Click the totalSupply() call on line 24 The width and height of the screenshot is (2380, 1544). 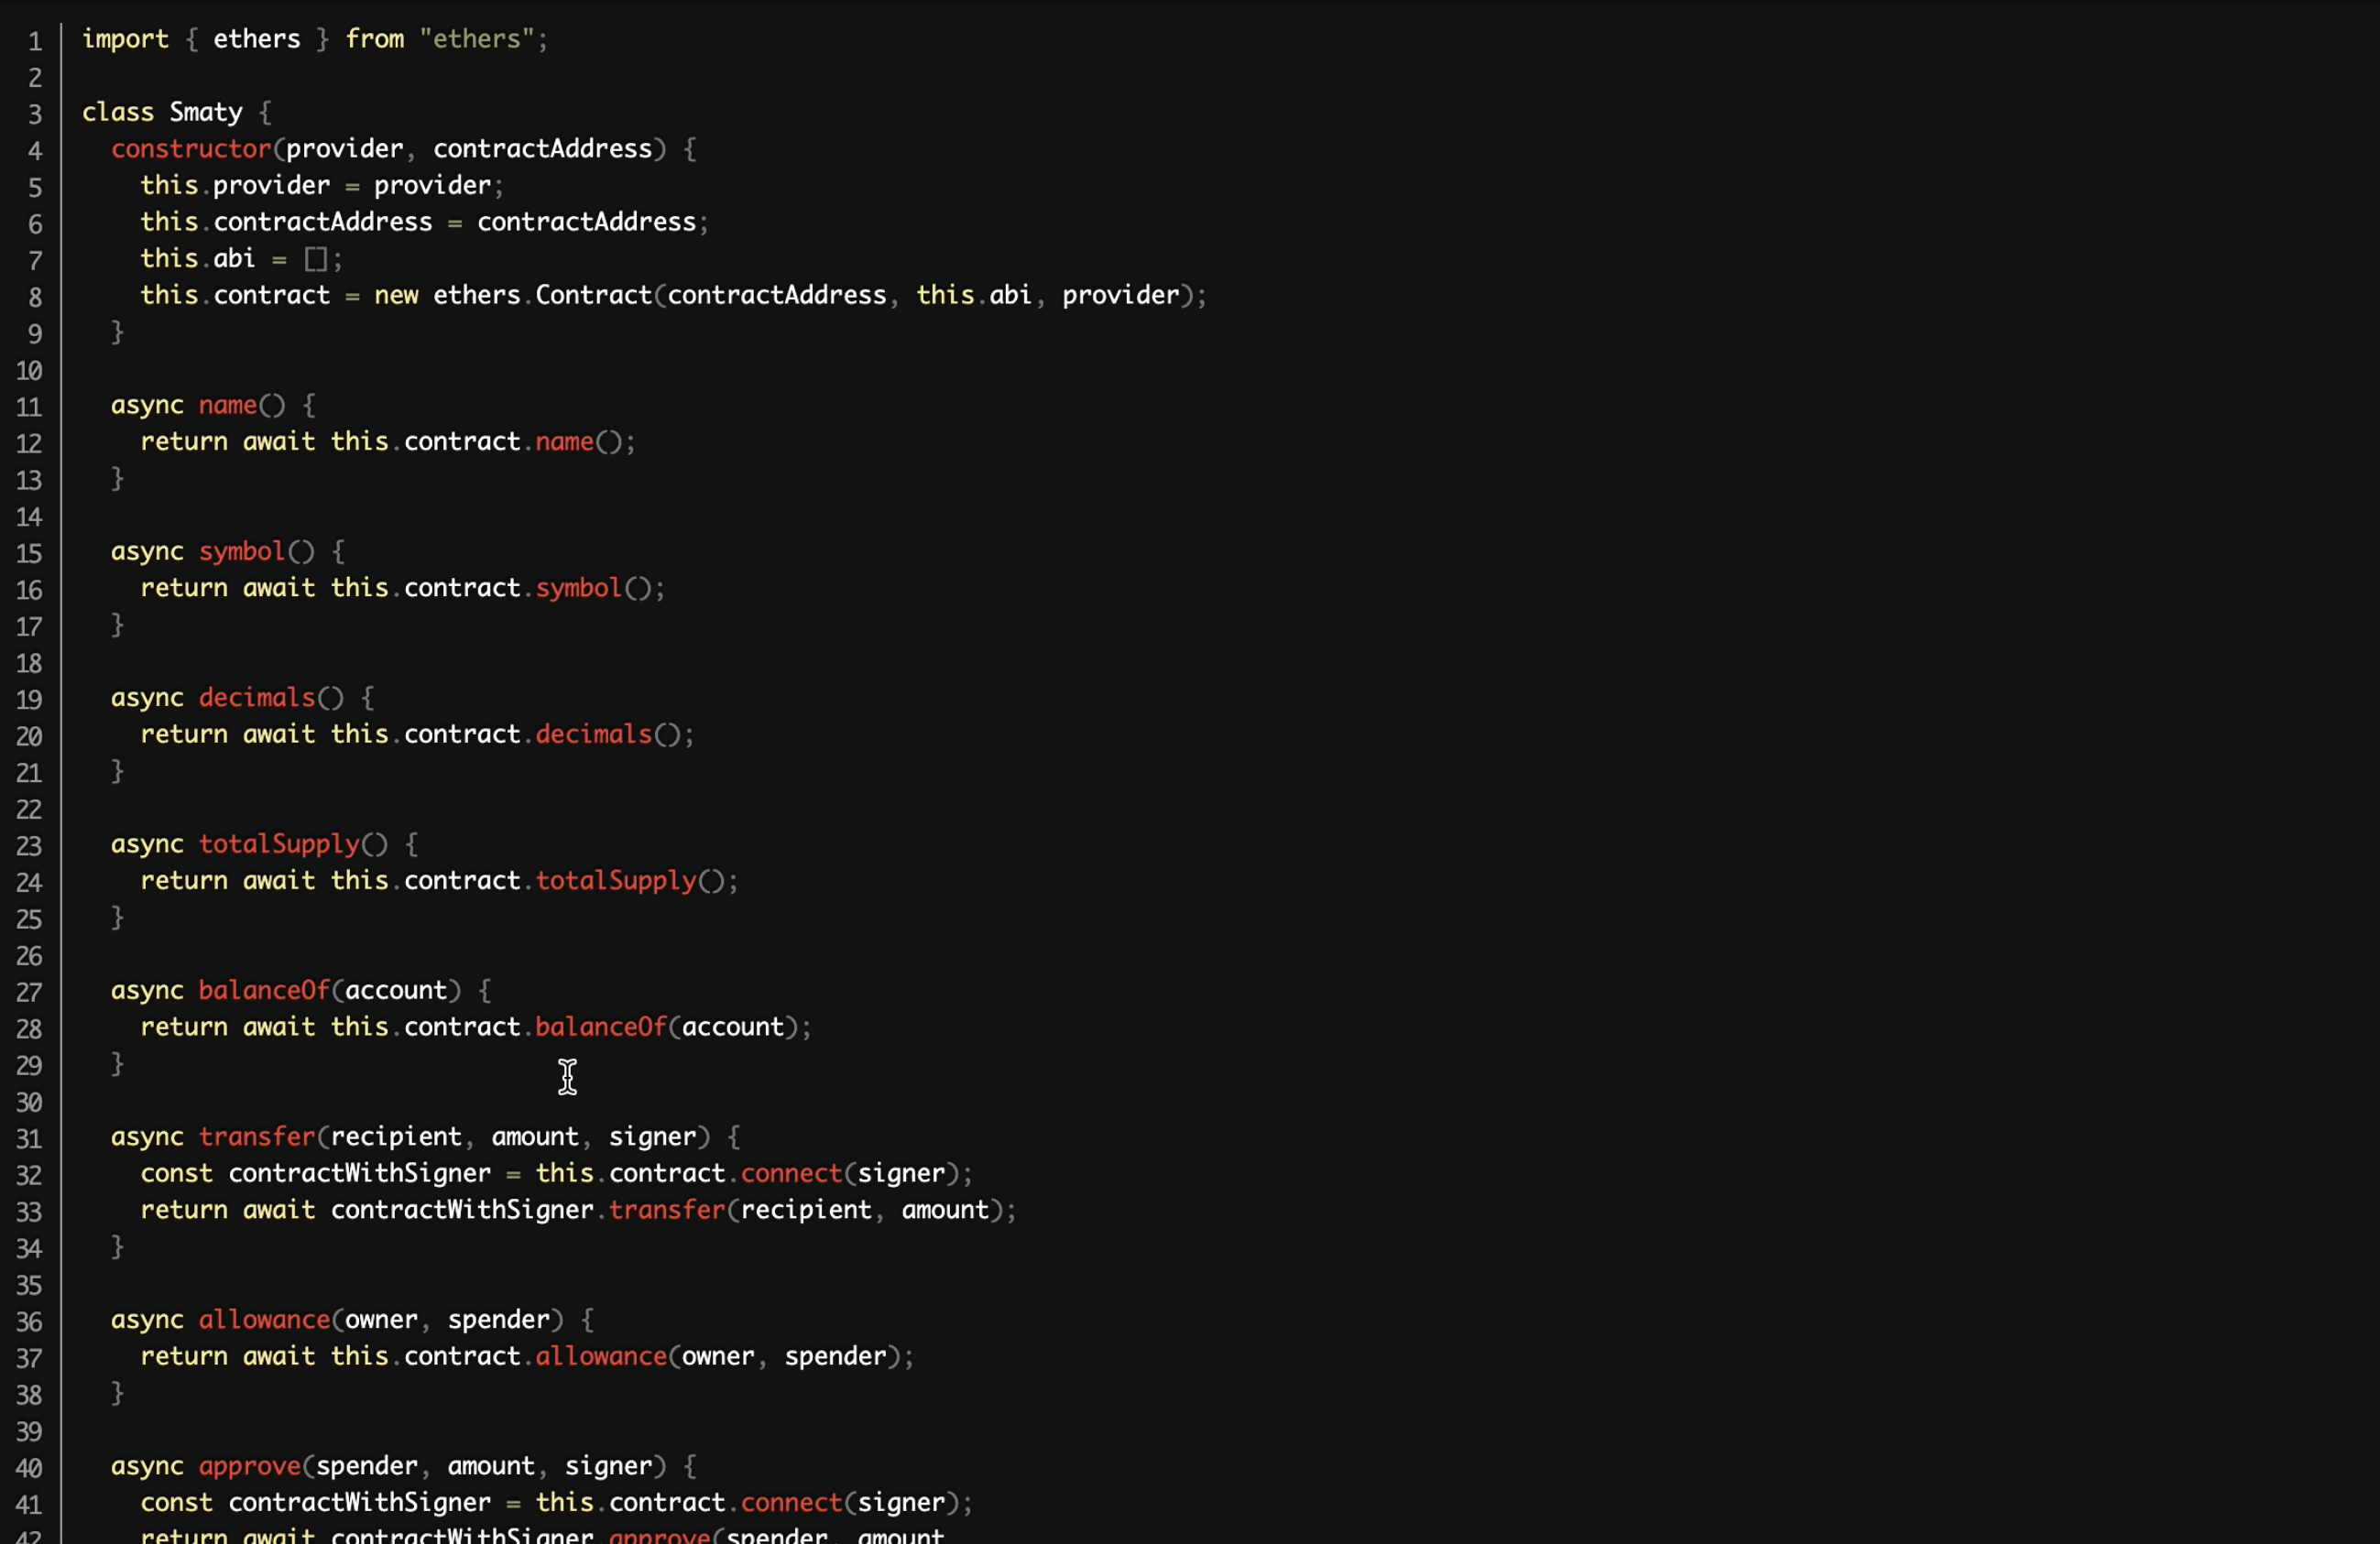click(x=630, y=880)
